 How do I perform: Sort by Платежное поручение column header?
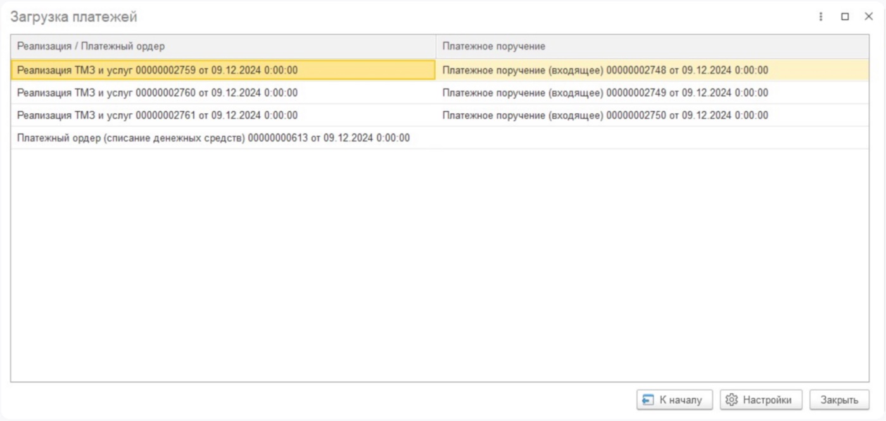[652, 47]
